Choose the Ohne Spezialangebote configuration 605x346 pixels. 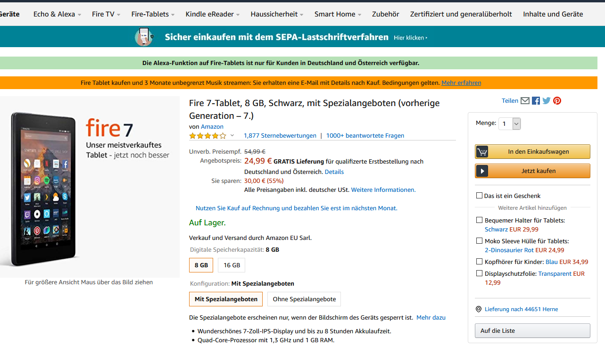(304, 299)
